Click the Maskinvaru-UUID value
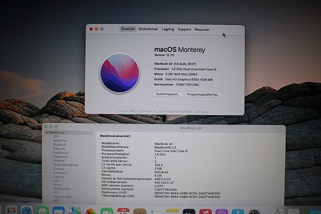The height and width of the screenshot is (214, 321). [188, 193]
